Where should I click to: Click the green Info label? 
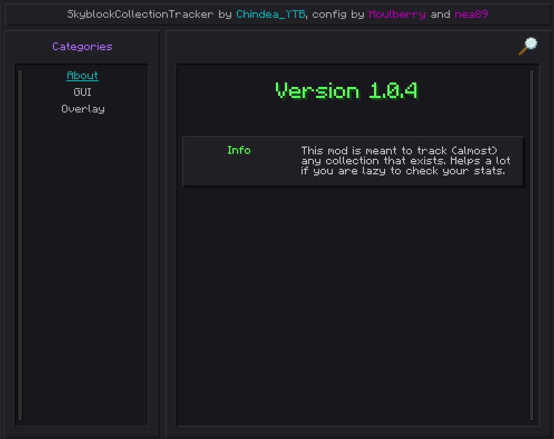(239, 150)
